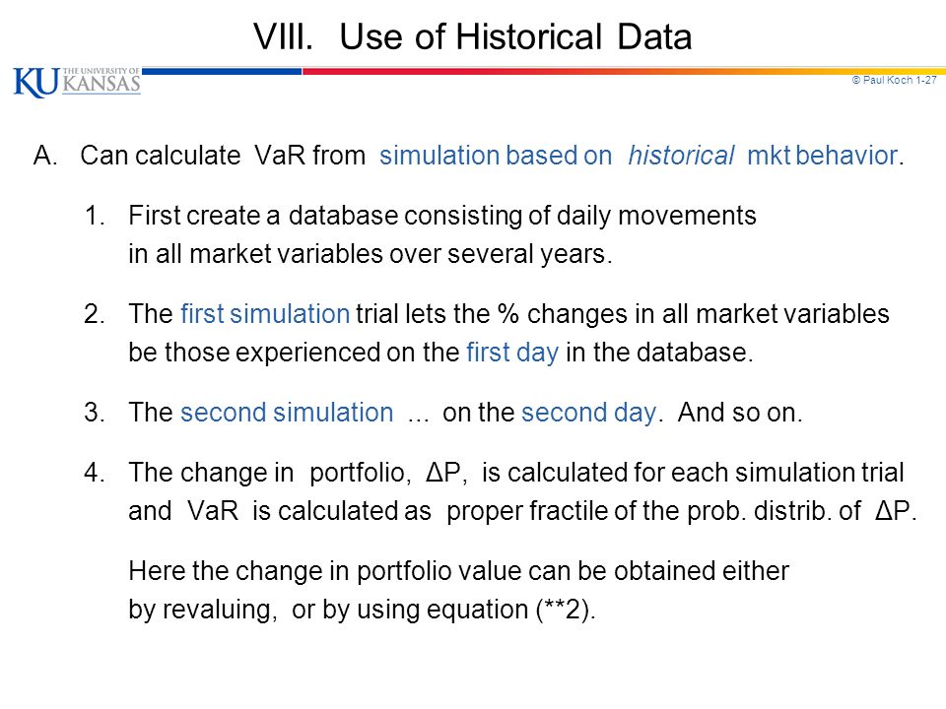Click the equation reference (**2)
Viewport: 946px width, 709px height.
(565, 610)
